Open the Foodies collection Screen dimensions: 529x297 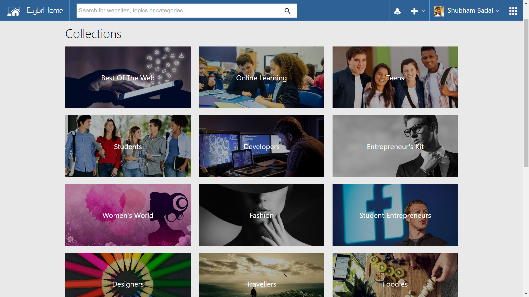click(x=395, y=275)
